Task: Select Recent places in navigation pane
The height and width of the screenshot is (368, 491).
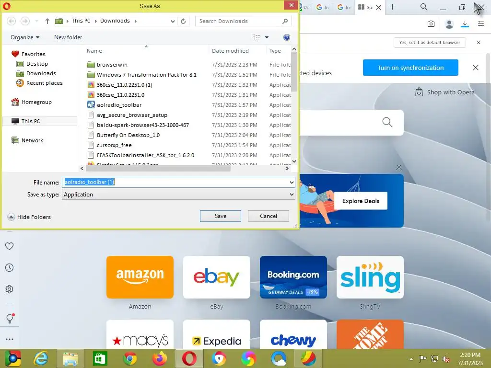Action: pos(45,83)
